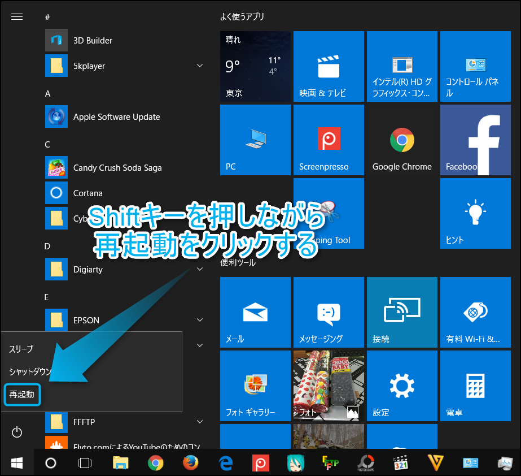Open Cortana from the app list
Image resolution: width=521 pixels, height=476 pixels.
pyautogui.click(x=87, y=193)
